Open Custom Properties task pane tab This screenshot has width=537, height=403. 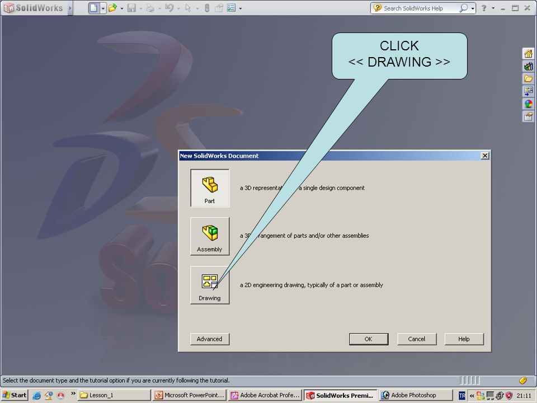(x=528, y=116)
